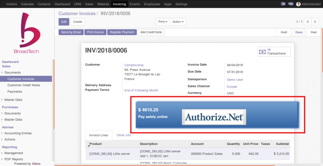
Task: Click Add Credit Note button
Action: [151, 32]
